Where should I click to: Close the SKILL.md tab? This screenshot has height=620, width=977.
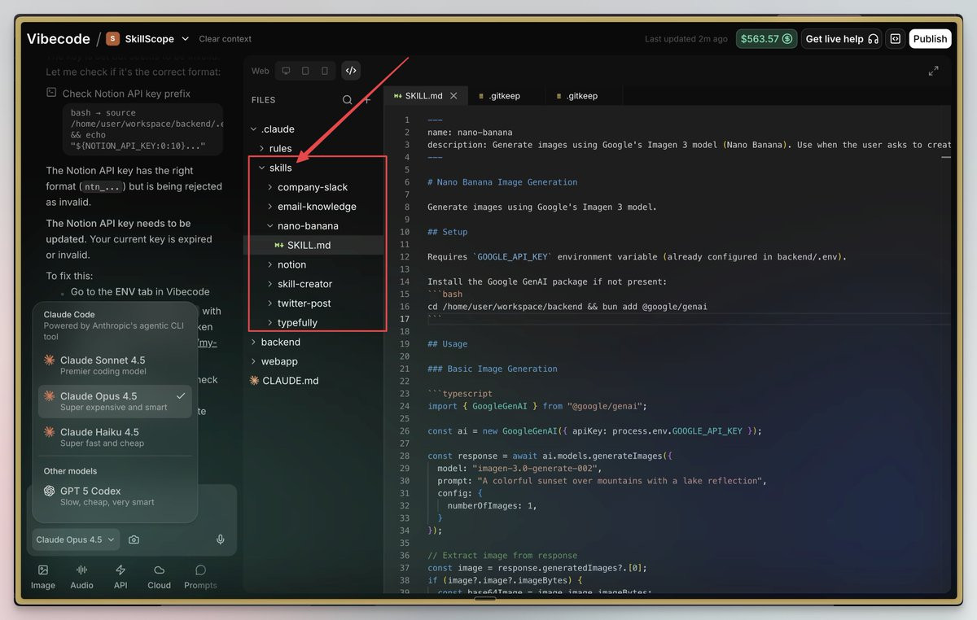(453, 96)
